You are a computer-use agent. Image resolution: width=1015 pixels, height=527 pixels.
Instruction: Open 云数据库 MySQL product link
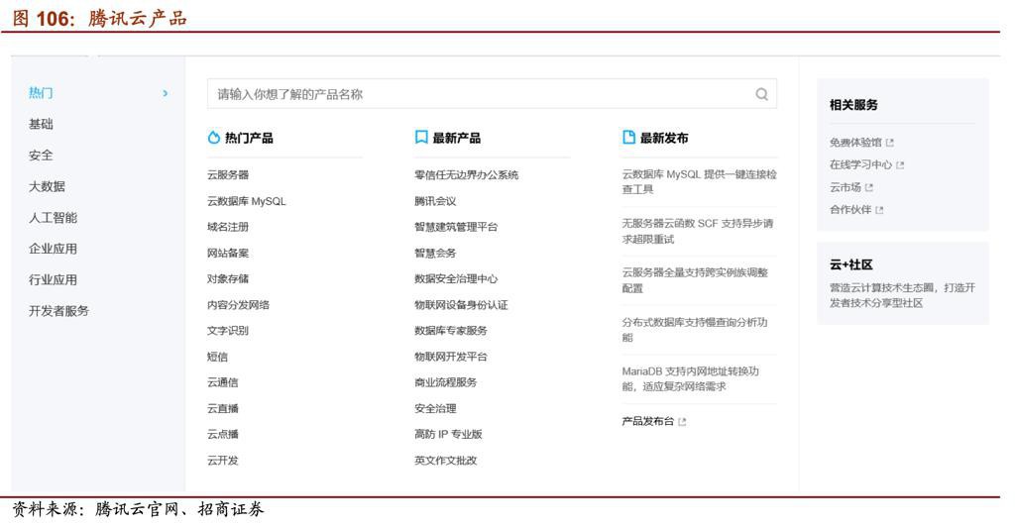pyautogui.click(x=246, y=201)
